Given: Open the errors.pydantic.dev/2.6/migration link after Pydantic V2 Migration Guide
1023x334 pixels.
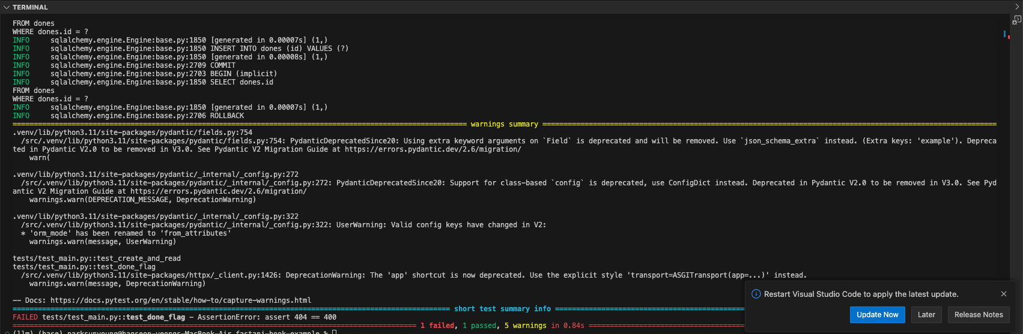Looking at the screenshot, I should tap(433, 149).
